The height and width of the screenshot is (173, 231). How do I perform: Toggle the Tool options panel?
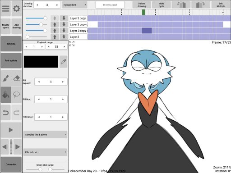[x=11, y=60]
